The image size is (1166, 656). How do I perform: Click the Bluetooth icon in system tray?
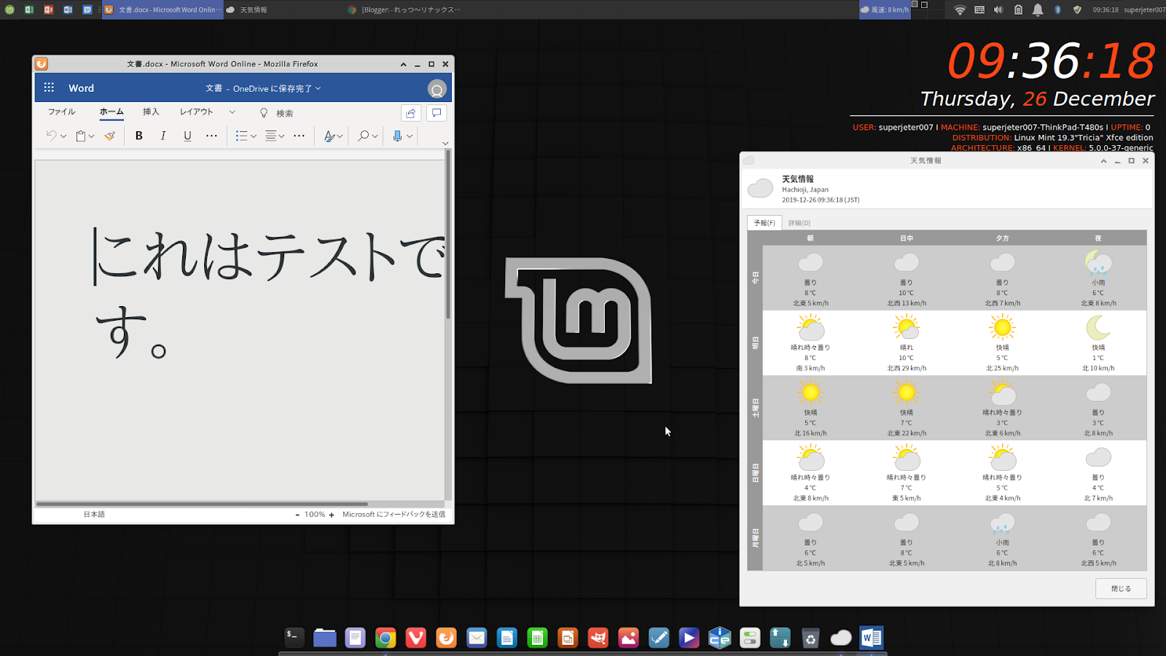point(1057,9)
